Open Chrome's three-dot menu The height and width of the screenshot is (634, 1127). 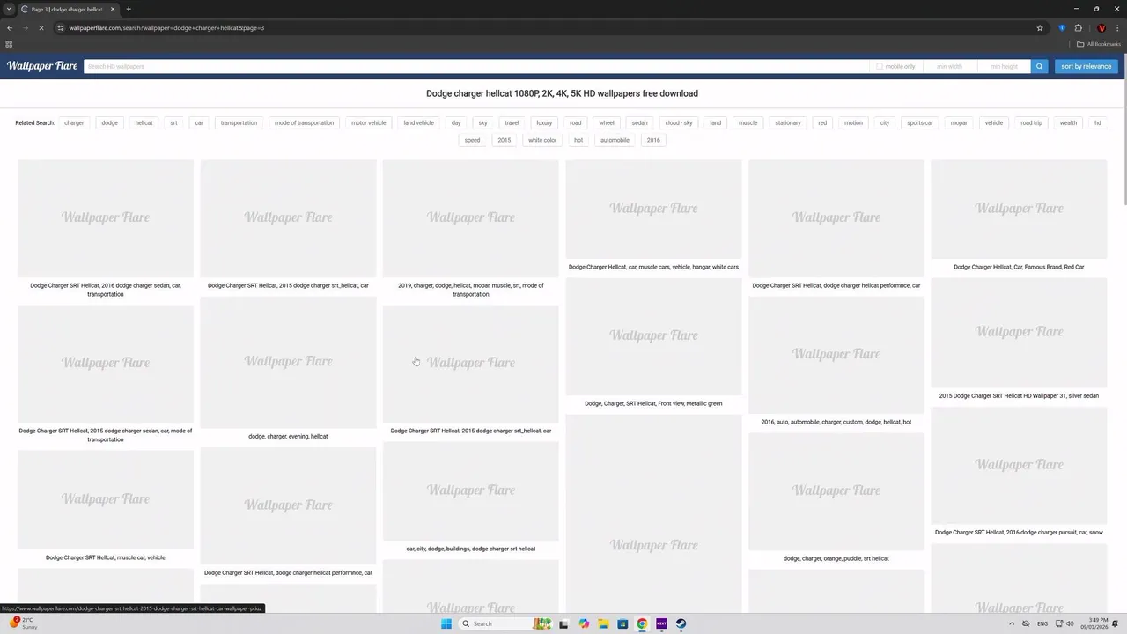tap(1117, 27)
